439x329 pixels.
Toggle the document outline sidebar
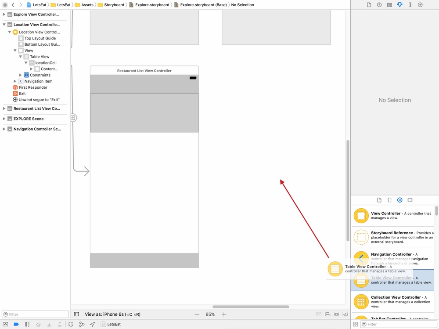tap(76, 314)
